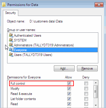Click the Remove button
The height and width of the screenshot is (108, 106).
[87, 68]
